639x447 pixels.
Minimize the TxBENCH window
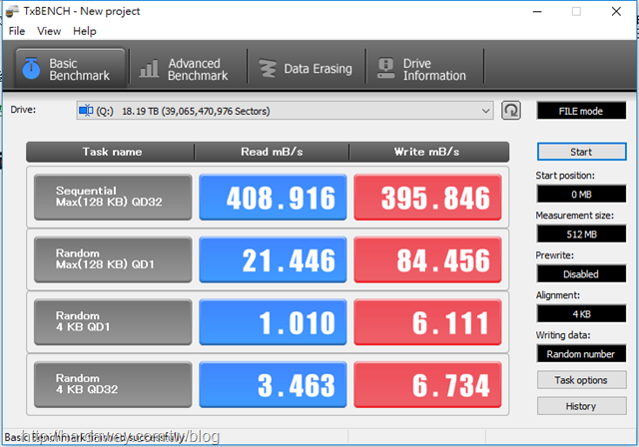(x=537, y=11)
